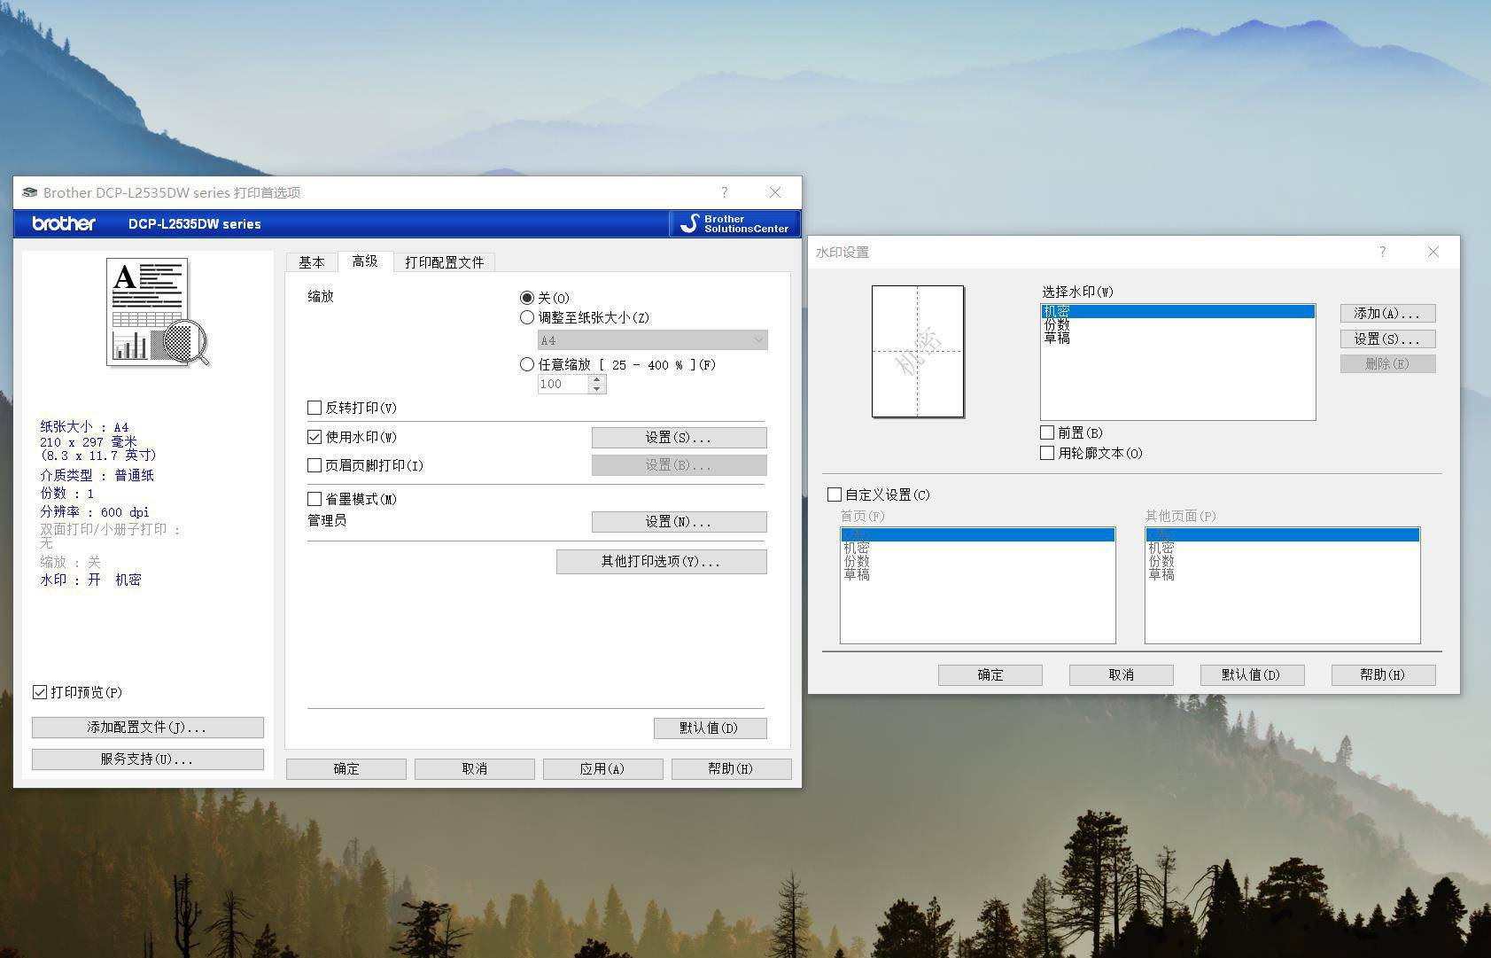The image size is (1491, 958).
Task: Switch to the Basic (基本) tab
Action: pyautogui.click(x=312, y=262)
